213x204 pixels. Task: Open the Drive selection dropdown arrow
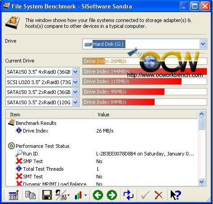(x=203, y=44)
